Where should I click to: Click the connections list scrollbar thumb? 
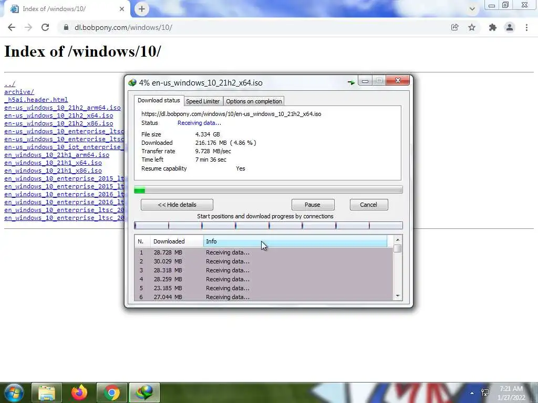397,248
